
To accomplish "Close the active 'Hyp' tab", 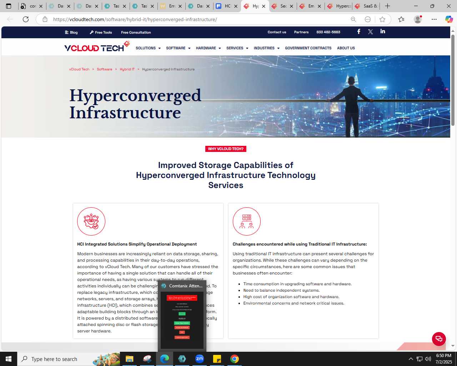I will [263, 6].
